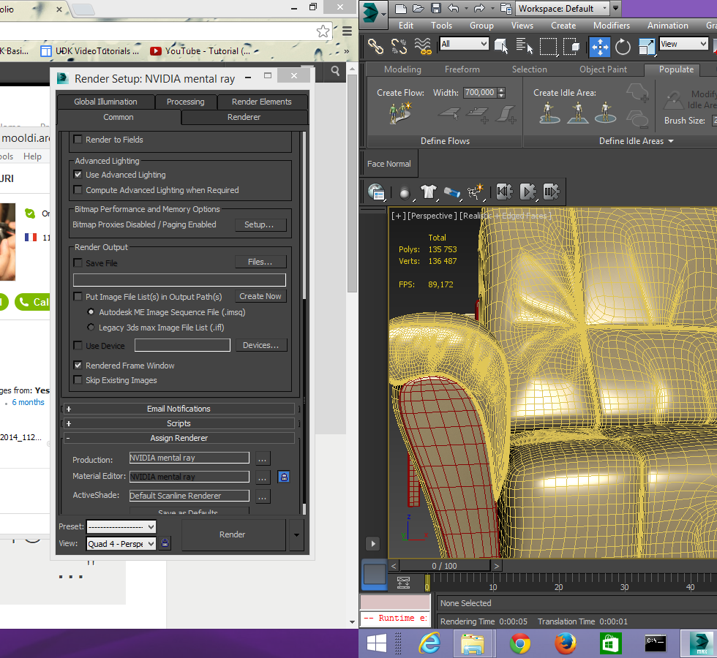717x658 pixels.
Task: Click the gray sphere icon in Populate toolbar
Action: click(405, 193)
